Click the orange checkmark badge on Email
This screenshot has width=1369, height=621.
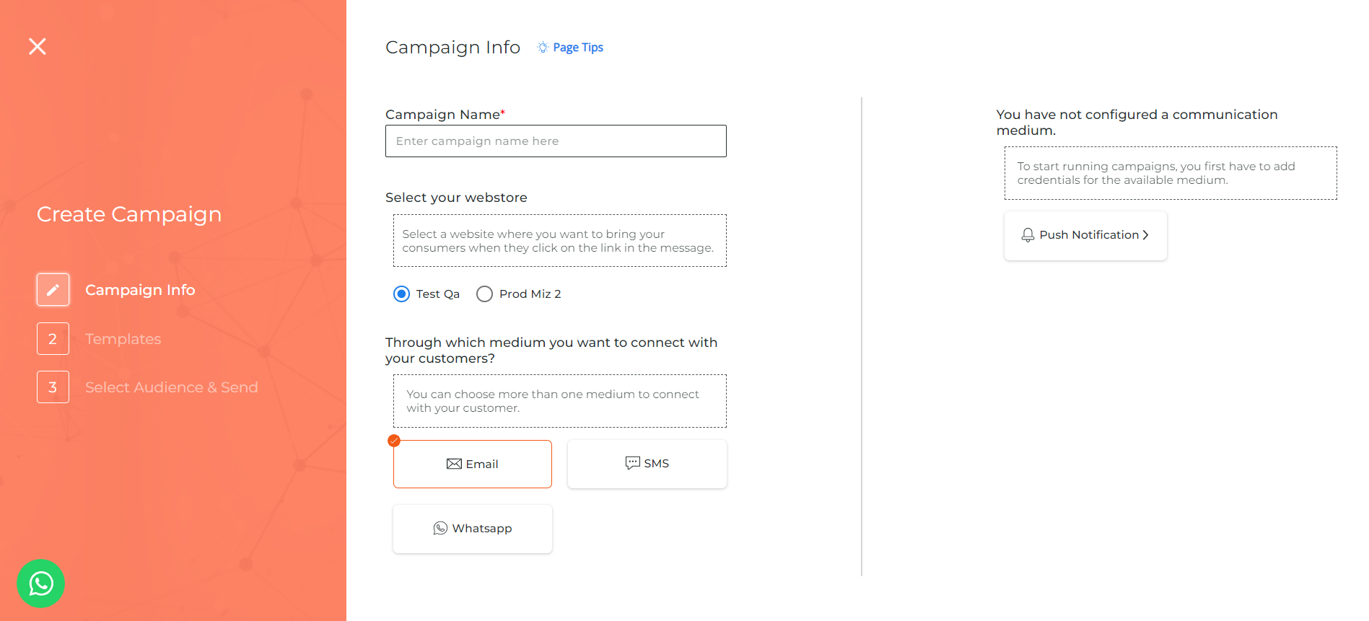pyautogui.click(x=394, y=441)
